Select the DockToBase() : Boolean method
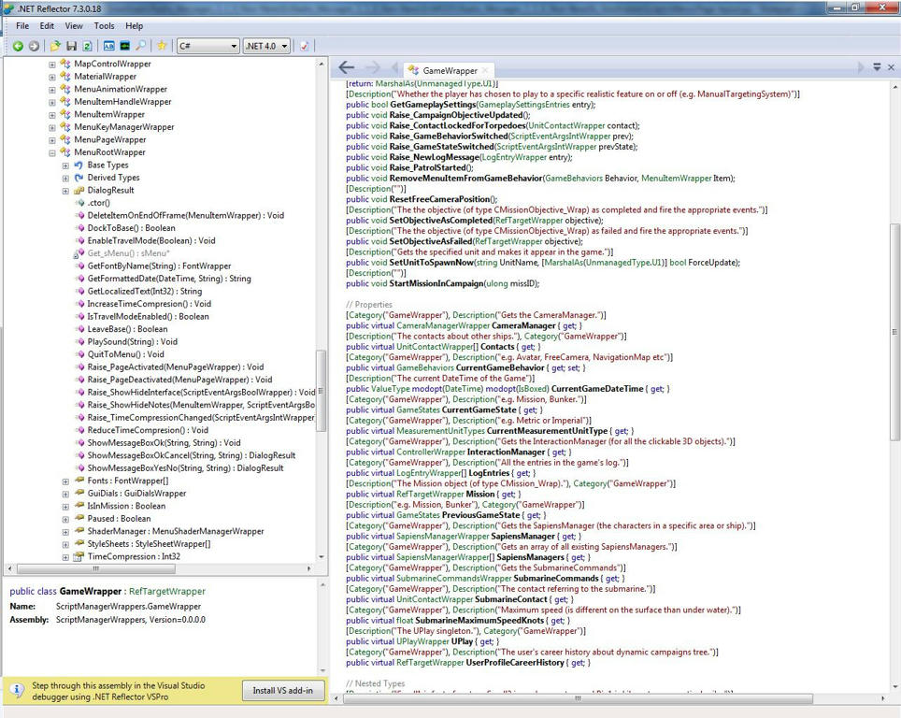Image resolution: width=901 pixels, height=718 pixels. (132, 228)
